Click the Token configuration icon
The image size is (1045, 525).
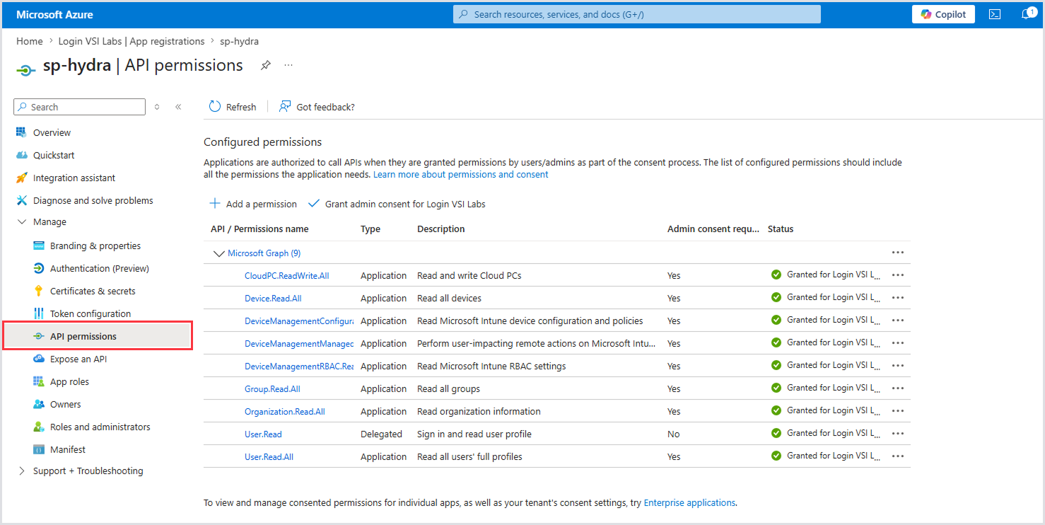click(x=39, y=313)
